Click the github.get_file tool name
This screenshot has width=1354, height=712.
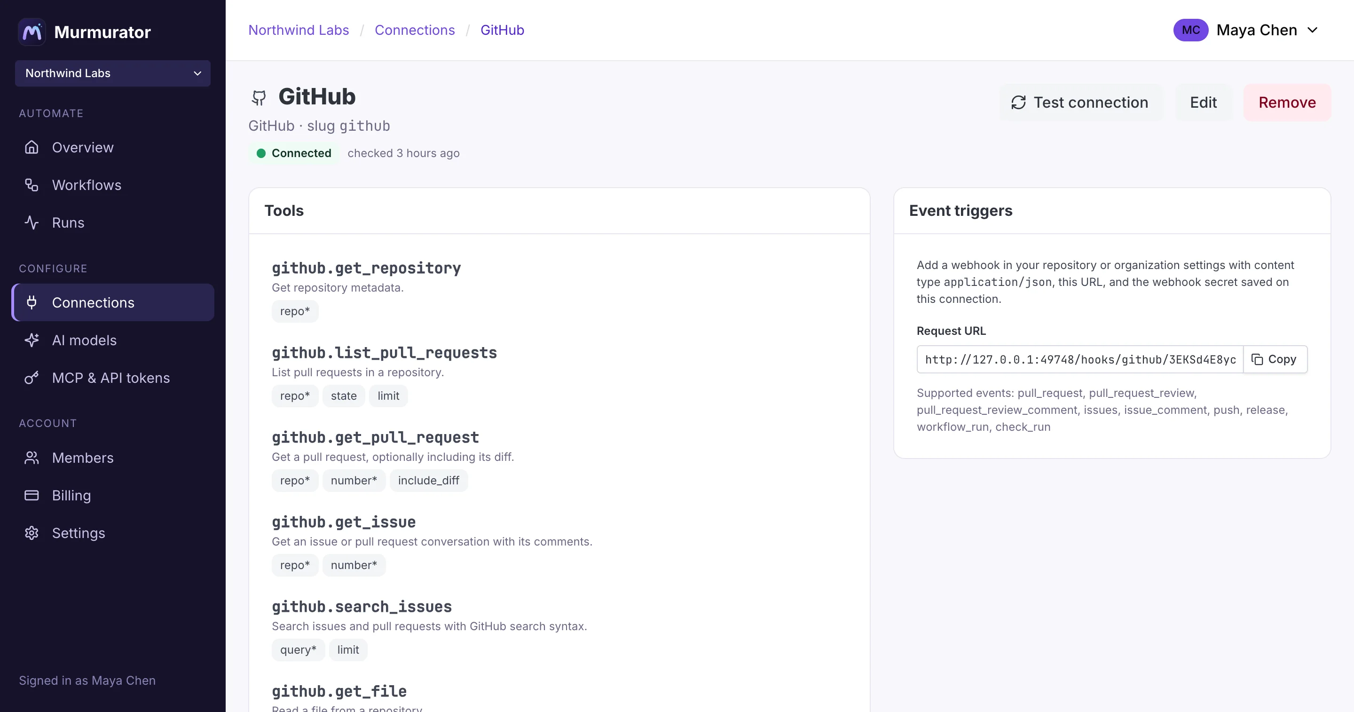339,691
